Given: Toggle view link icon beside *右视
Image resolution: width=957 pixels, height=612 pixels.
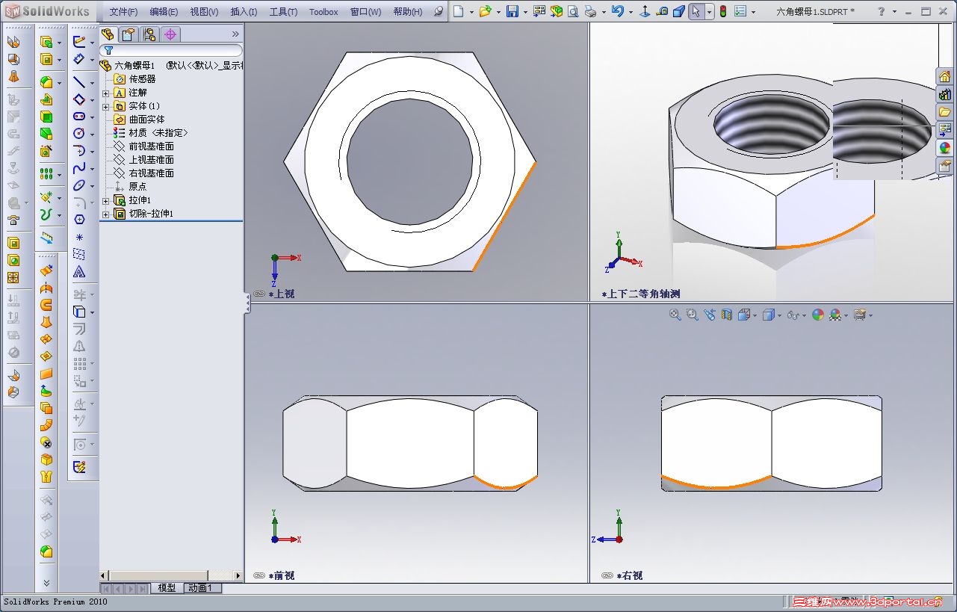Looking at the screenshot, I should 607,575.
